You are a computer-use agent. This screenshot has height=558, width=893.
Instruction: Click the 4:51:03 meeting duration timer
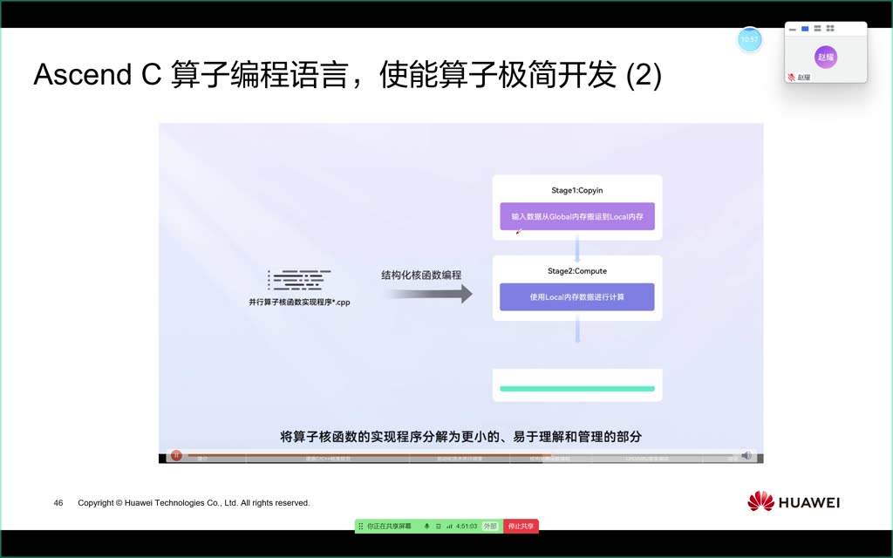click(467, 526)
